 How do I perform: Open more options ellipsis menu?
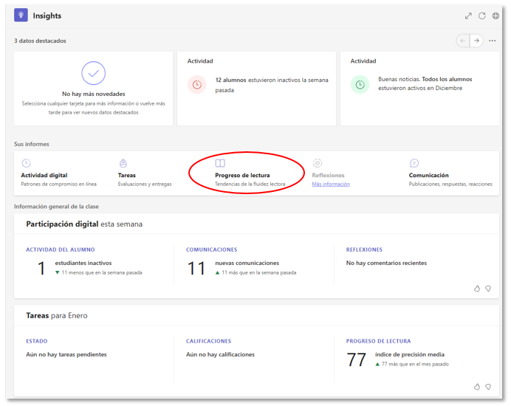pyautogui.click(x=493, y=41)
